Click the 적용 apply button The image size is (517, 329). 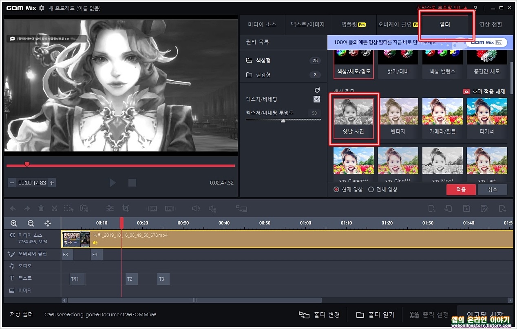pyautogui.click(x=461, y=189)
